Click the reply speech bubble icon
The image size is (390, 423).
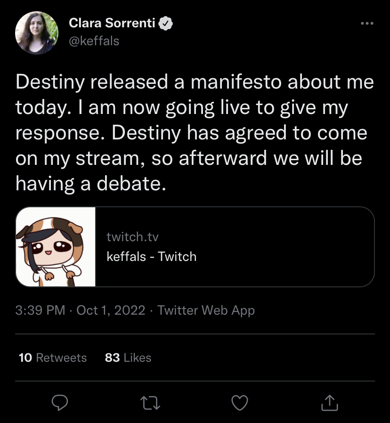click(x=60, y=402)
